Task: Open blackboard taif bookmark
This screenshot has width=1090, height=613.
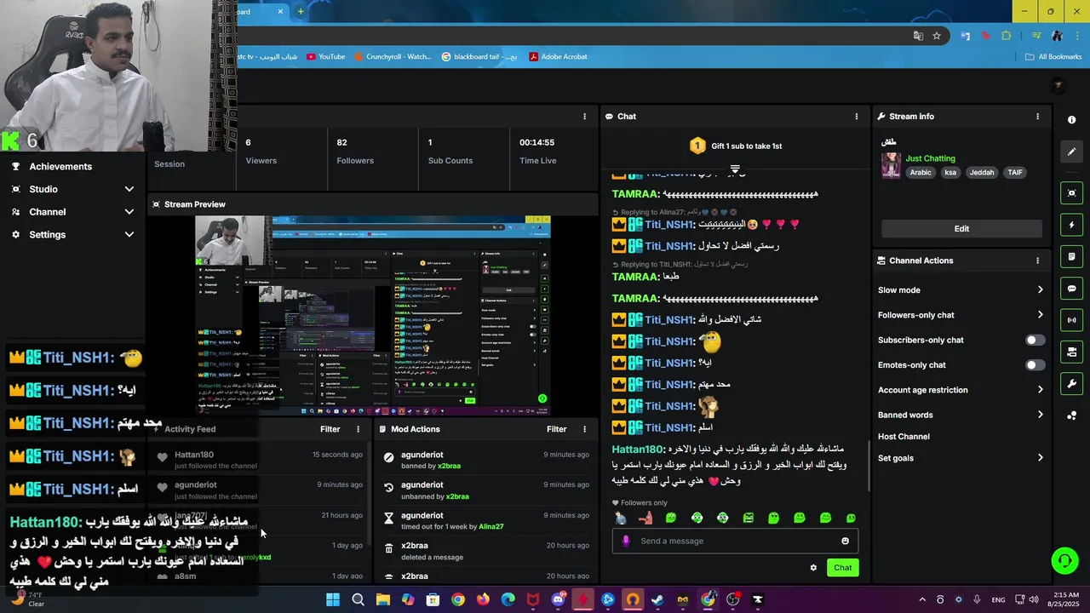Action: tap(479, 57)
